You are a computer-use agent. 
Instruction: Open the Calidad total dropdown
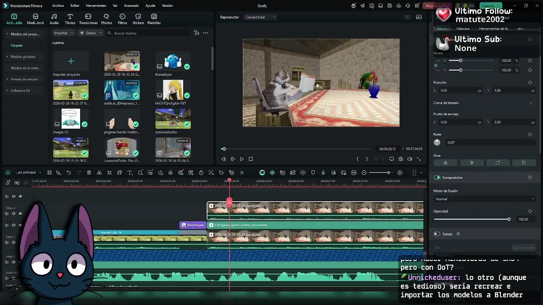point(260,17)
